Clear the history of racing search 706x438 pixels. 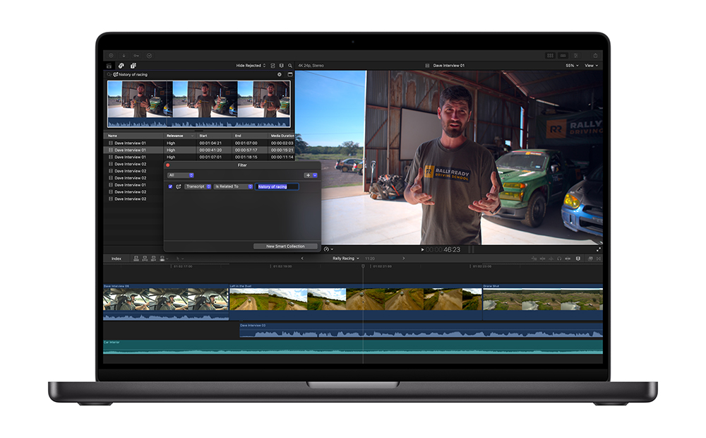[x=279, y=74]
